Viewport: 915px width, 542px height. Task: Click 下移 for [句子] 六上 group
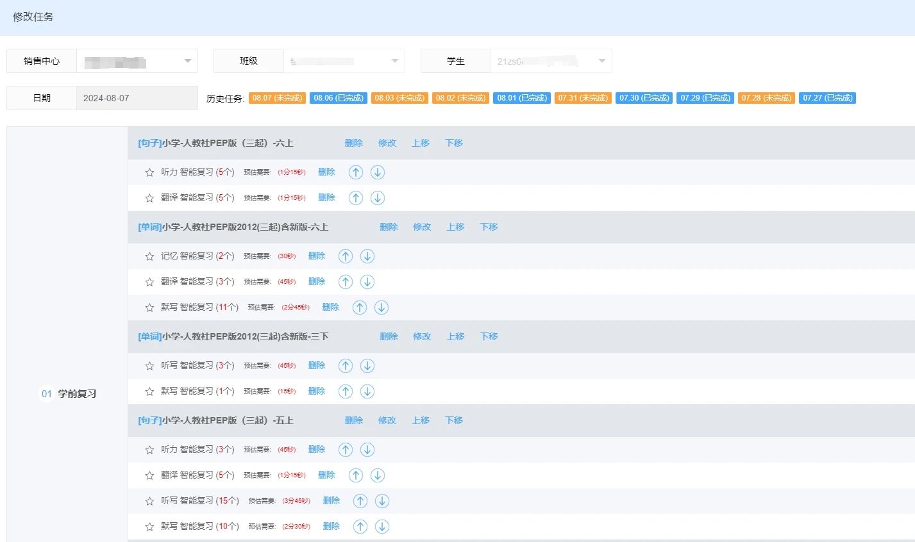(x=454, y=143)
